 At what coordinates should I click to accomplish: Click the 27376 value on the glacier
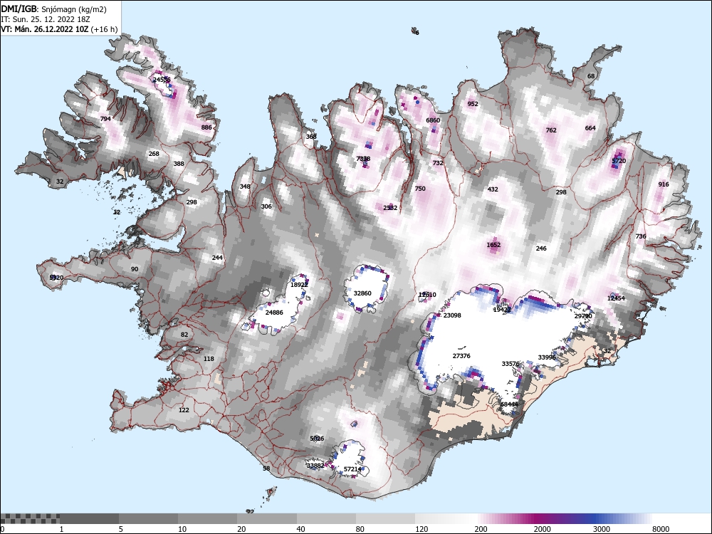coord(461,356)
